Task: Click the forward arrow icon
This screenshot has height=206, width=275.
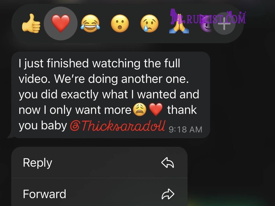Action: point(168,194)
